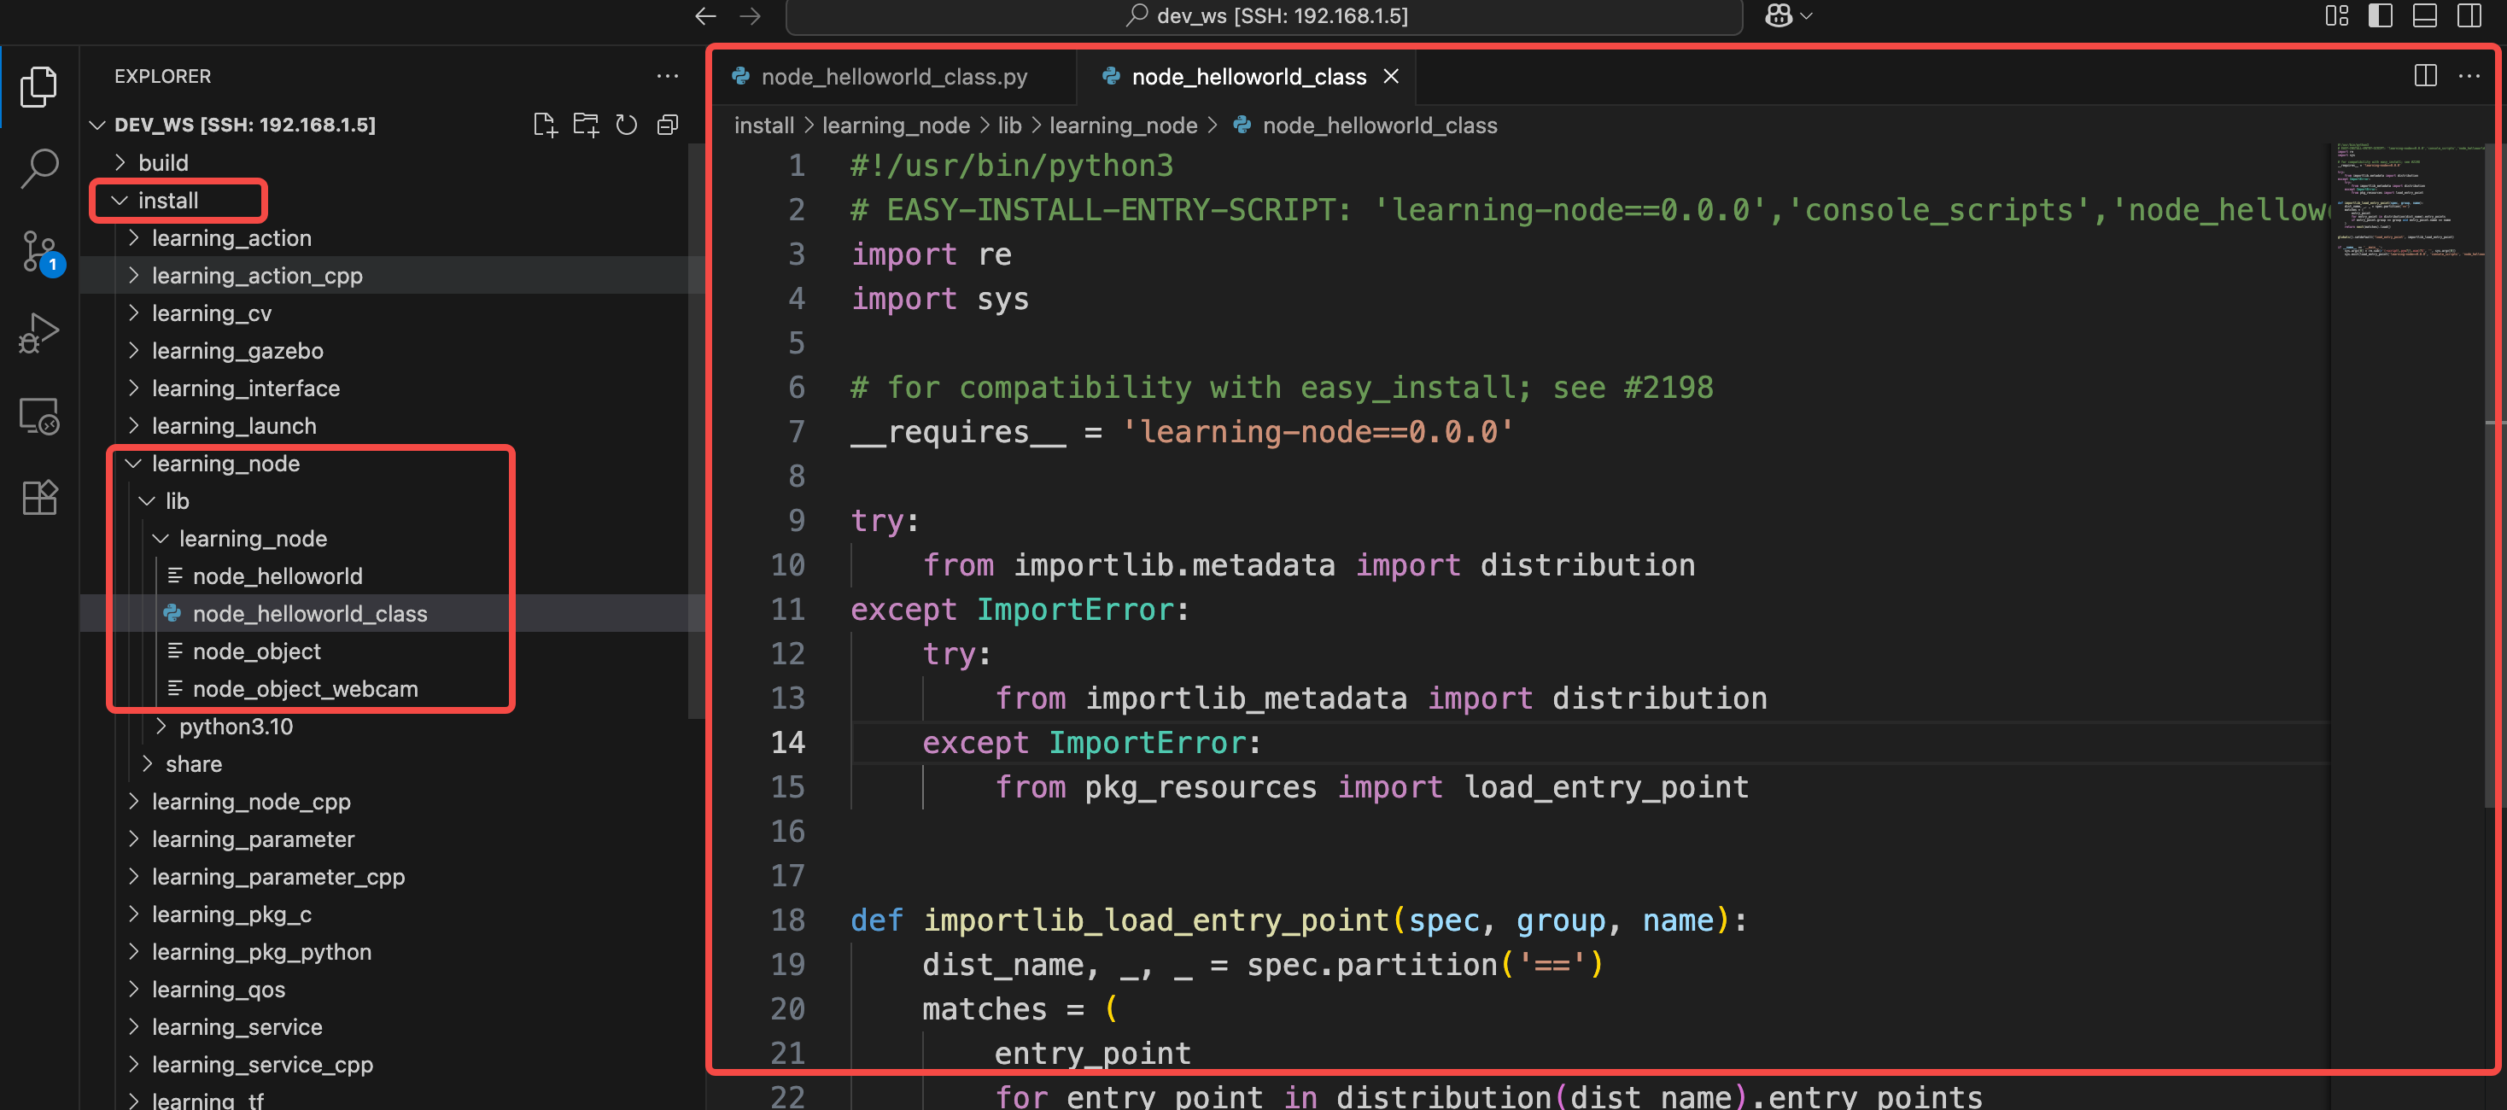Close the node_helloworld_class editor tab

[1391, 76]
